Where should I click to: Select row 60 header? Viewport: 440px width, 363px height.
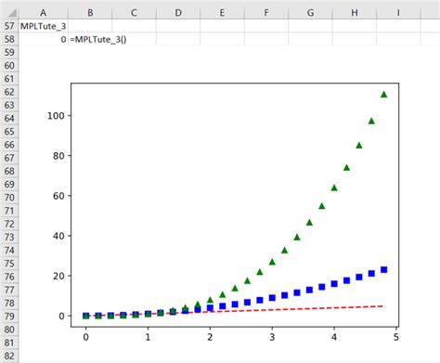(9, 66)
